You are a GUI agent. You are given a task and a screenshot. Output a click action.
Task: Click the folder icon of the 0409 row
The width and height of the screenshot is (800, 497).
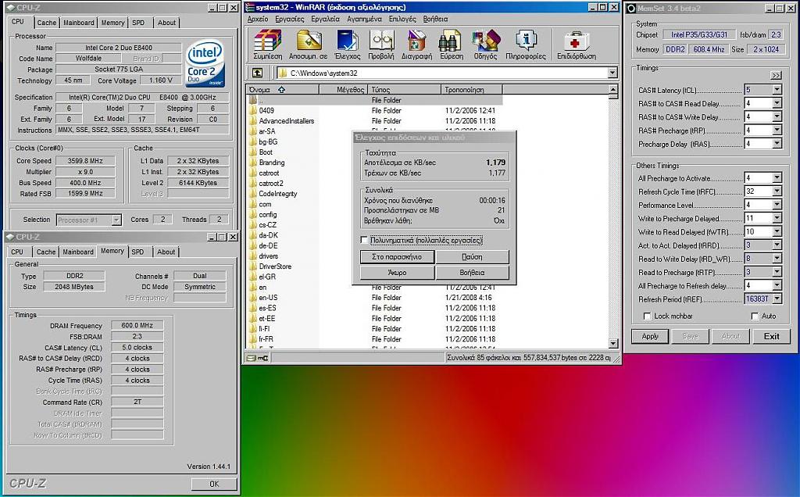[x=253, y=111]
